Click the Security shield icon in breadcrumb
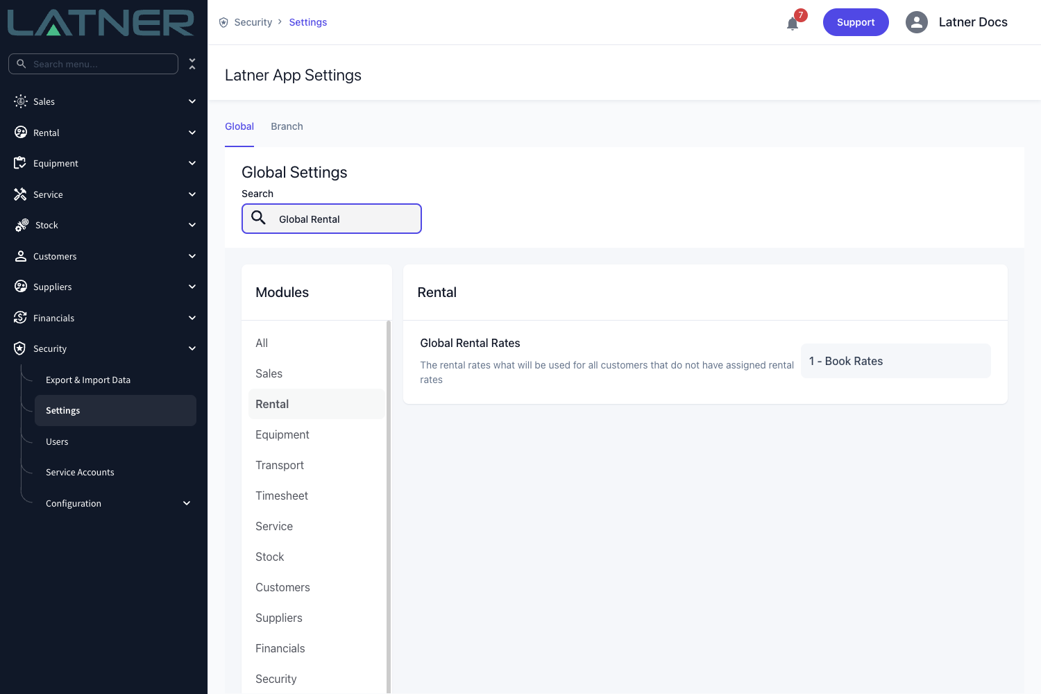 (223, 22)
